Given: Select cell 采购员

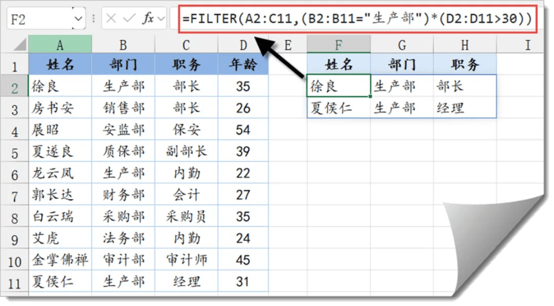Looking at the screenshot, I should (x=186, y=217).
